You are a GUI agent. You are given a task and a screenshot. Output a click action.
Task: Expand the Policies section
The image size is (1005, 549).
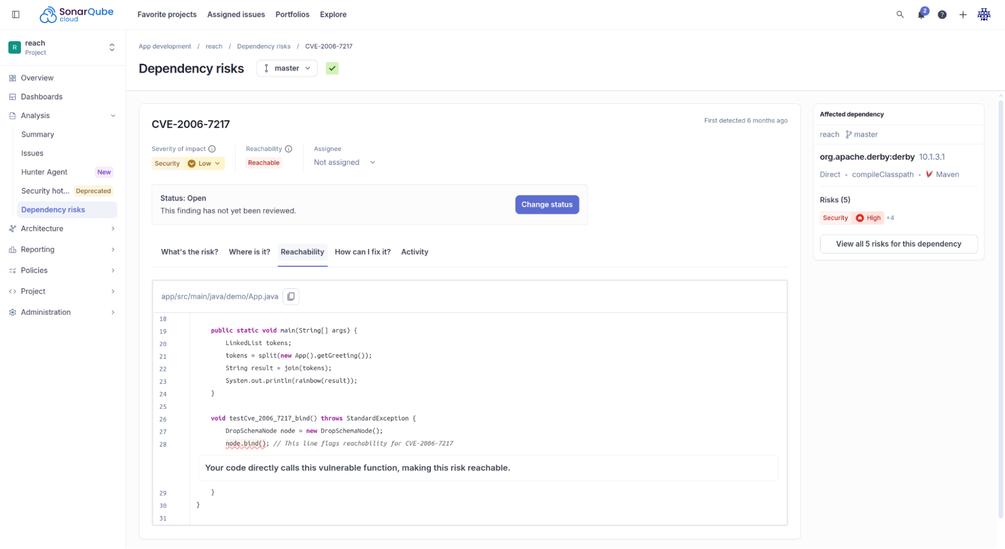(x=113, y=270)
